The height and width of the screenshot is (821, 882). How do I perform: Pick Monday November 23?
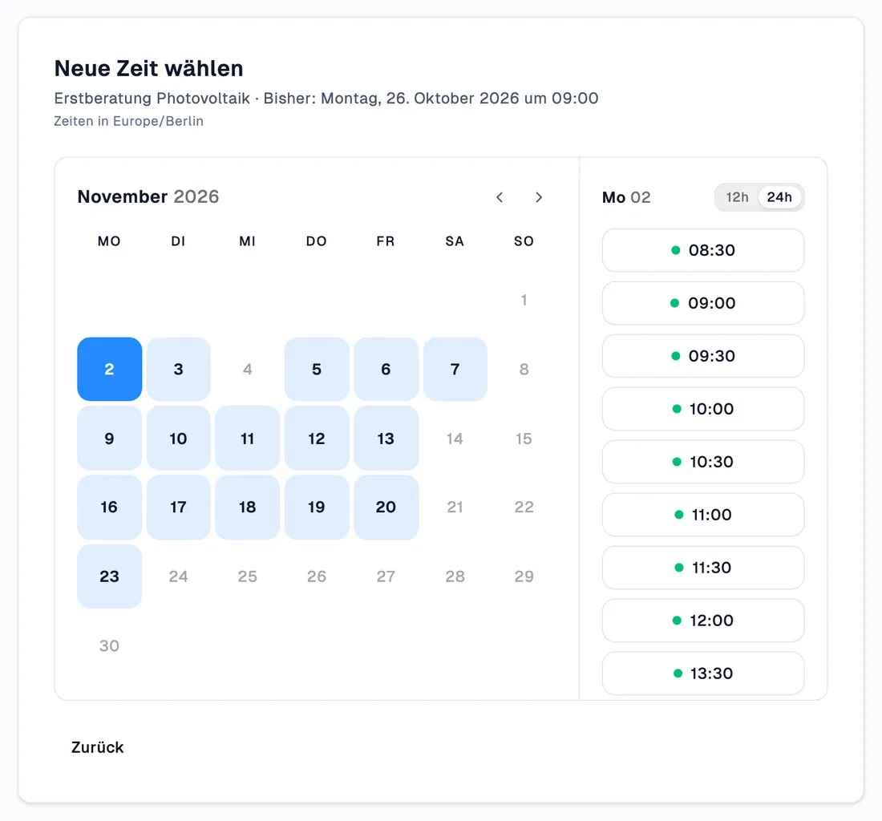click(x=110, y=576)
